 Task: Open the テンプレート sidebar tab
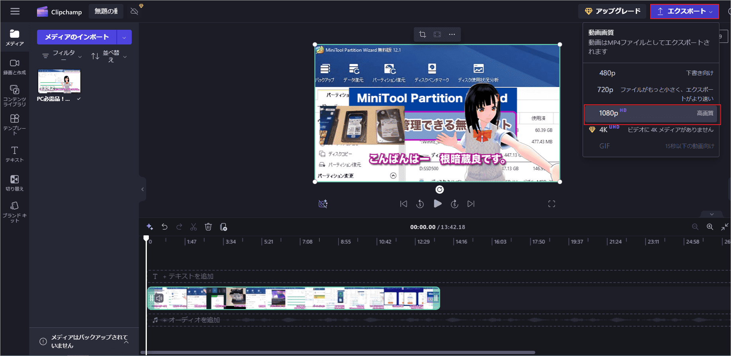click(15, 125)
